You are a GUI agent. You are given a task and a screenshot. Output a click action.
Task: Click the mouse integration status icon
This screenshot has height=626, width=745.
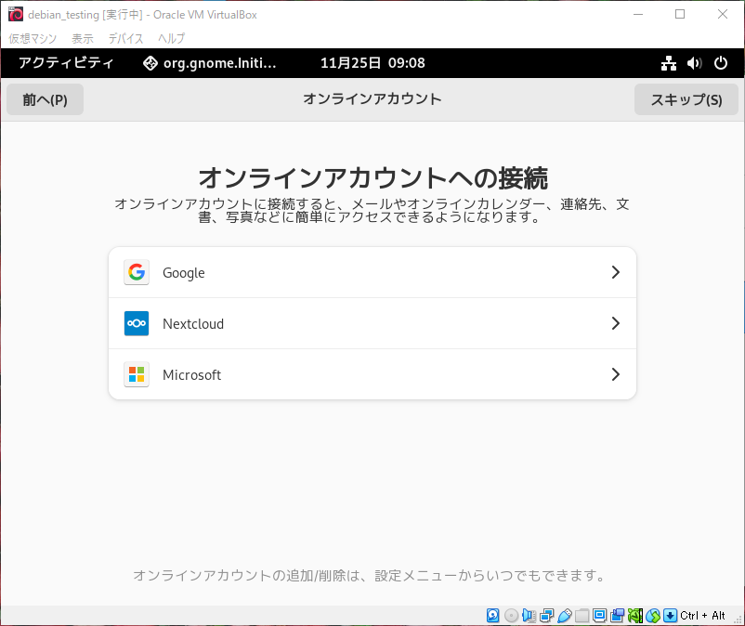(653, 616)
